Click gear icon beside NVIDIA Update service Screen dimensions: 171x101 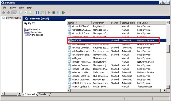coord(69,86)
